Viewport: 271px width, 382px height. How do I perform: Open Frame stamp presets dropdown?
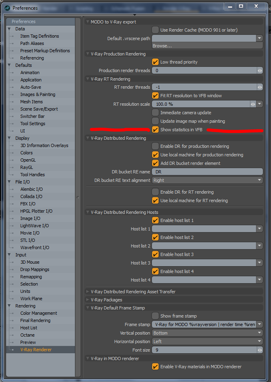(260, 324)
